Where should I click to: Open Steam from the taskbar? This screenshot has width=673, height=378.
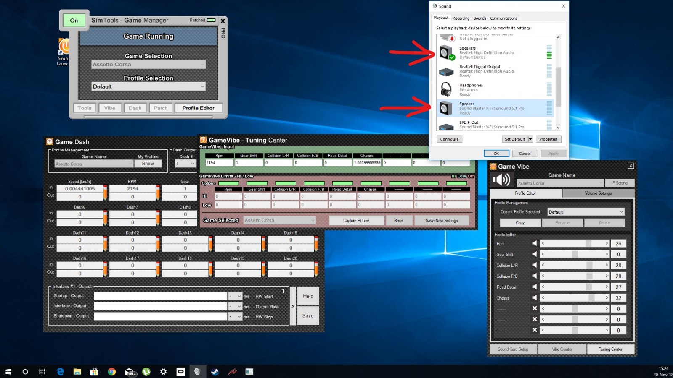[215, 372]
